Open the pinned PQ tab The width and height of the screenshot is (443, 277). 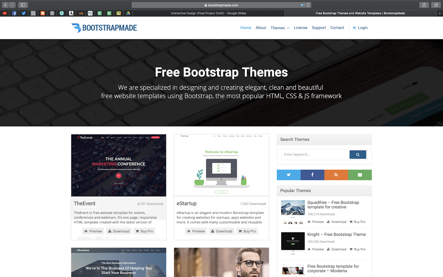(x=90, y=13)
